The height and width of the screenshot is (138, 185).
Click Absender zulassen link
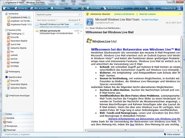click(x=147, y=14)
